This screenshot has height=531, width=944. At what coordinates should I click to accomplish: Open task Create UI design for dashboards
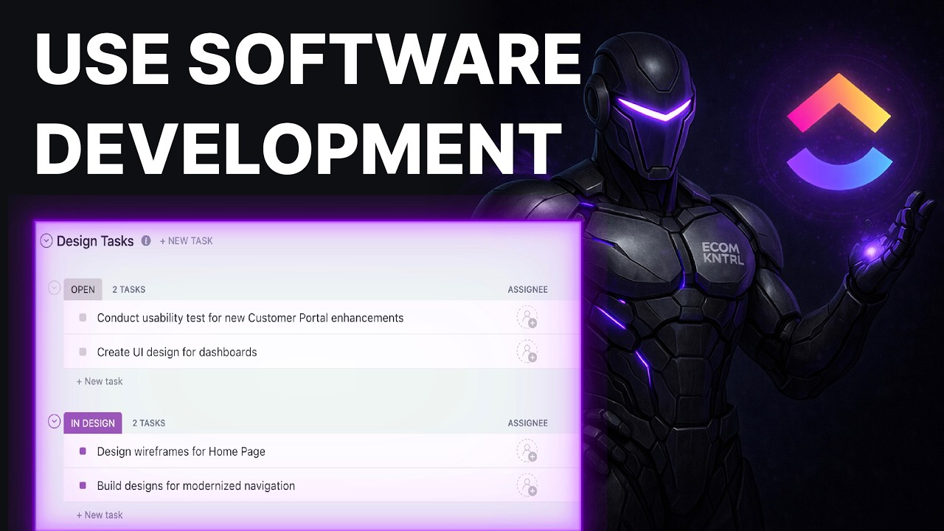coord(177,352)
